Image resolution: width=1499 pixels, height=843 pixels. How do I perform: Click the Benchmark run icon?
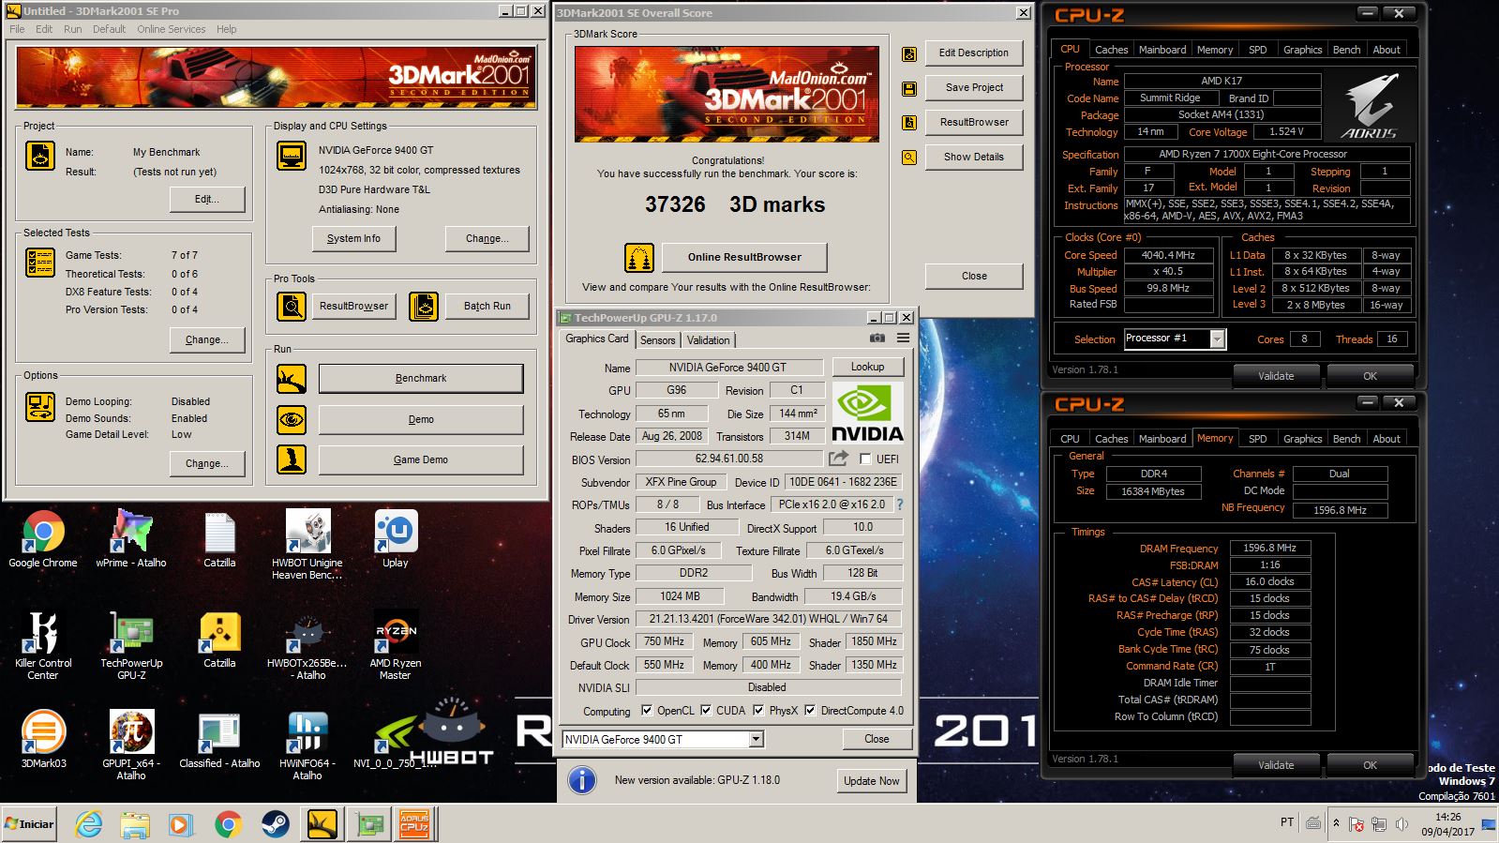pos(292,379)
